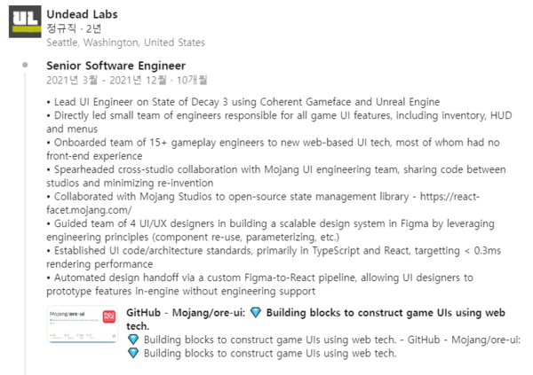Click the first diamond emoji in description

133,340
